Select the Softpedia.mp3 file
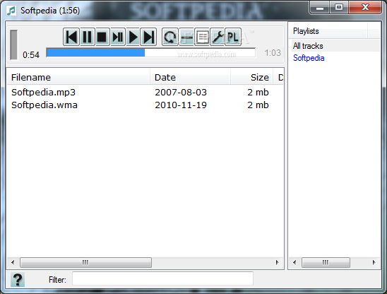The width and height of the screenshot is (387, 294). click(44, 92)
